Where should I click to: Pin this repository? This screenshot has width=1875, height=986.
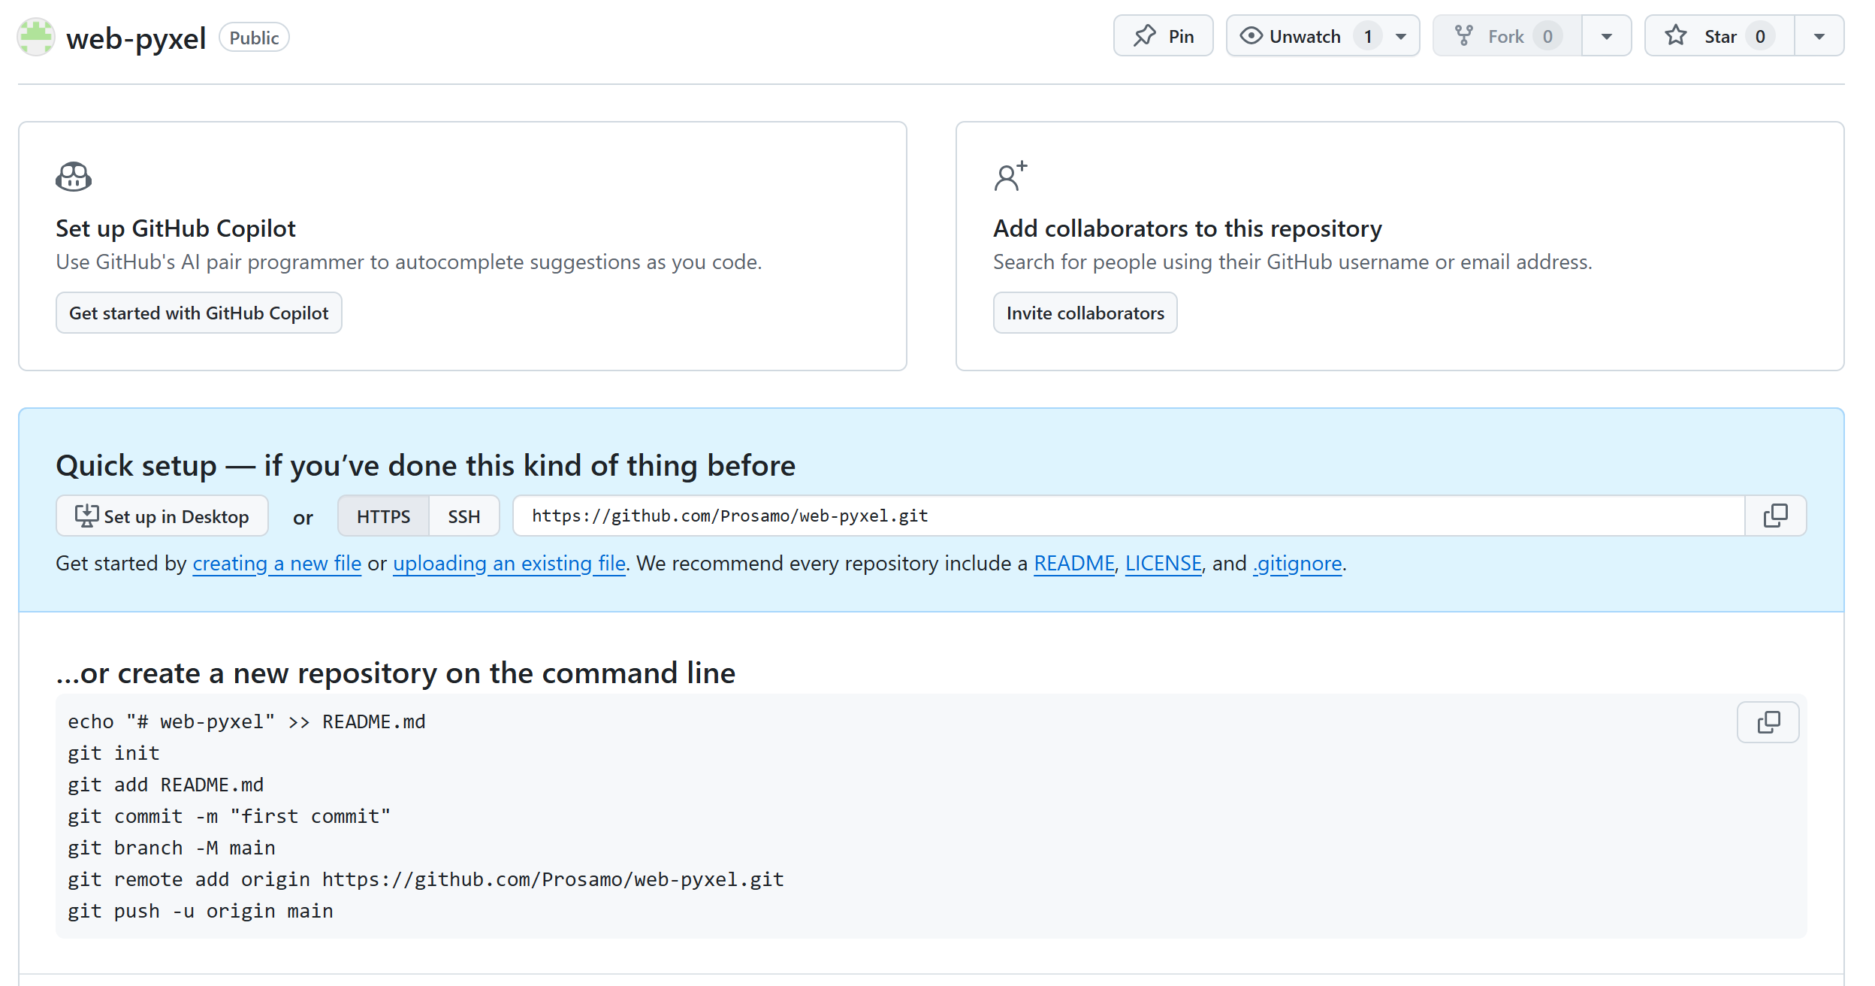(x=1163, y=36)
